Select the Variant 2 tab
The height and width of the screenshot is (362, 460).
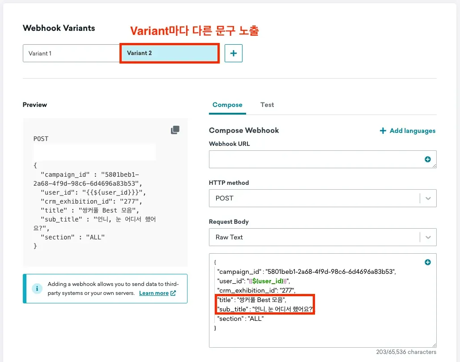170,53
